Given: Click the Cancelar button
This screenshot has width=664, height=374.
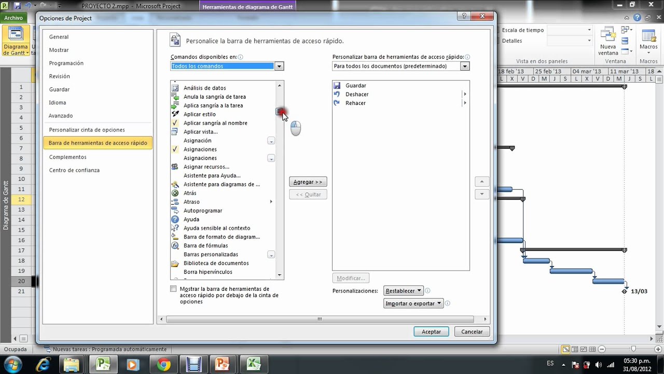Looking at the screenshot, I should tap(472, 331).
